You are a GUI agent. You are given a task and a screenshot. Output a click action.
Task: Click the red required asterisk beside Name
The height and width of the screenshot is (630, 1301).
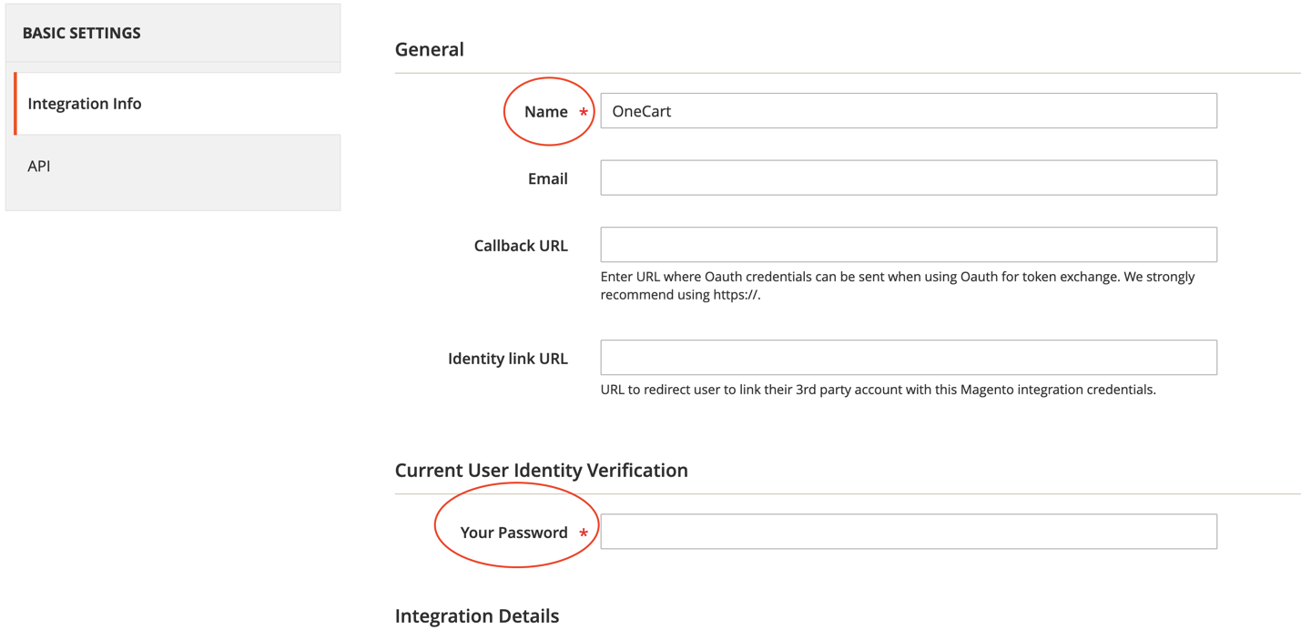[x=584, y=113]
